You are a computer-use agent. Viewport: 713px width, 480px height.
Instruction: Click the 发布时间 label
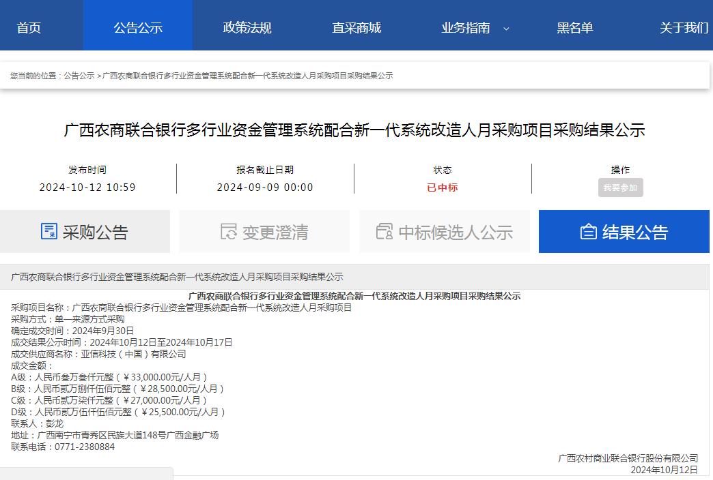87,170
